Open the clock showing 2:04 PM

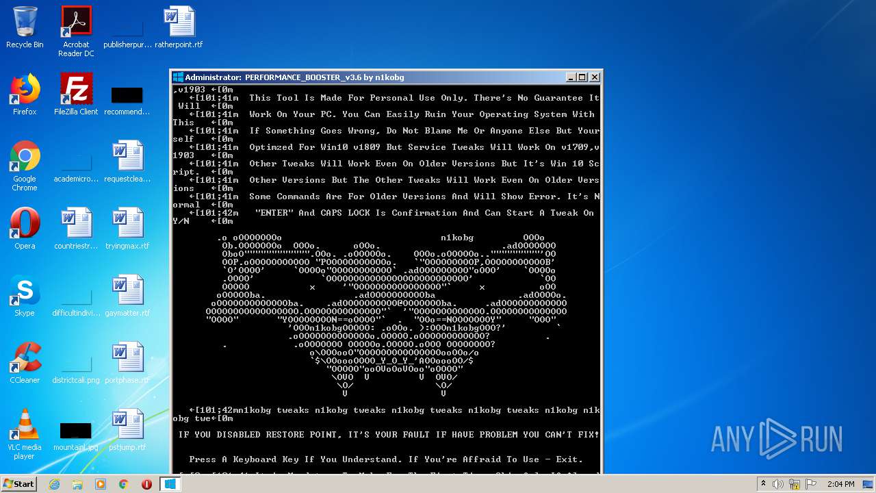[x=840, y=484]
